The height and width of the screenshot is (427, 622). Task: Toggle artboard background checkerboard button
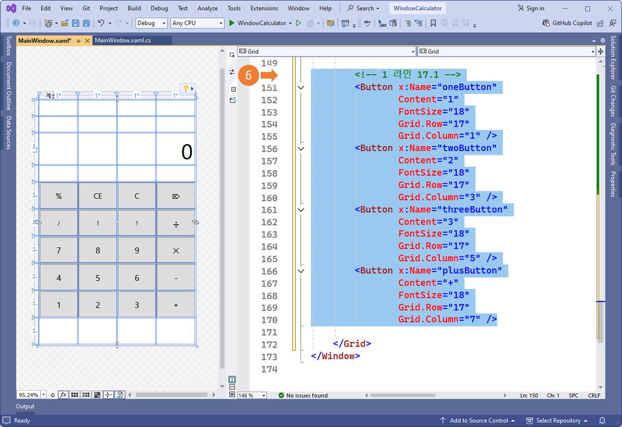click(97, 395)
